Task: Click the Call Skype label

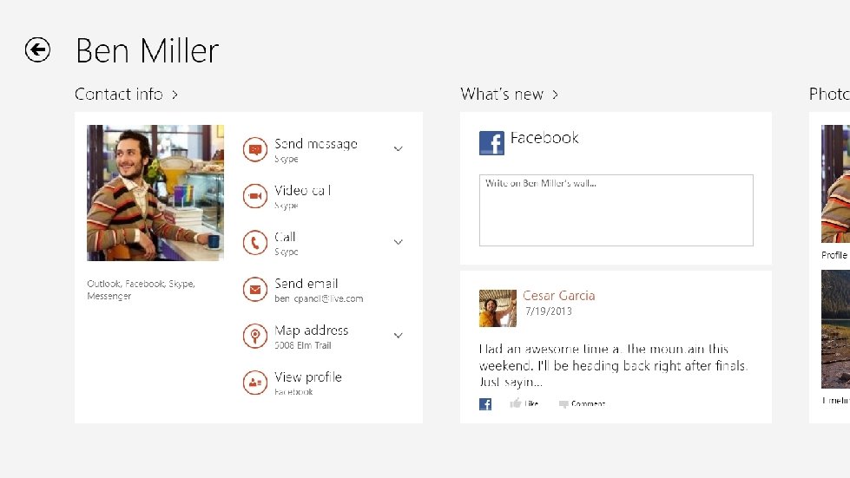Action: [287, 243]
